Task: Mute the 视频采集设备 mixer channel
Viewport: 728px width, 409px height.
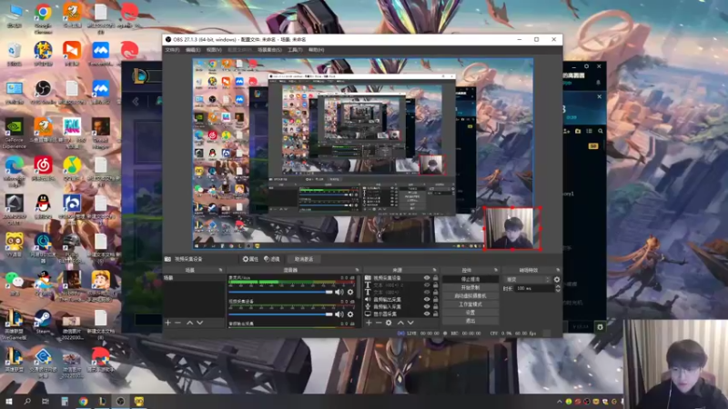Action: point(339,314)
